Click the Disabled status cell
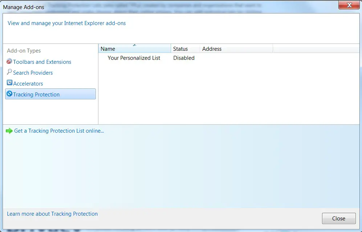 click(x=184, y=58)
